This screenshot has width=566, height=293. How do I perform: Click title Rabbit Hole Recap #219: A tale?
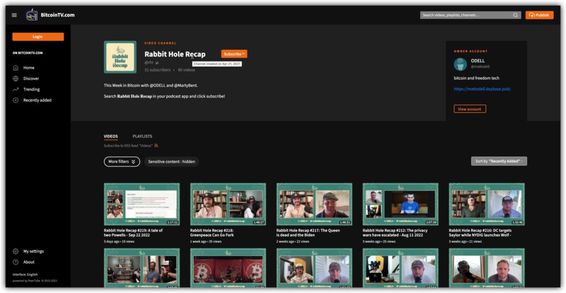click(x=133, y=233)
